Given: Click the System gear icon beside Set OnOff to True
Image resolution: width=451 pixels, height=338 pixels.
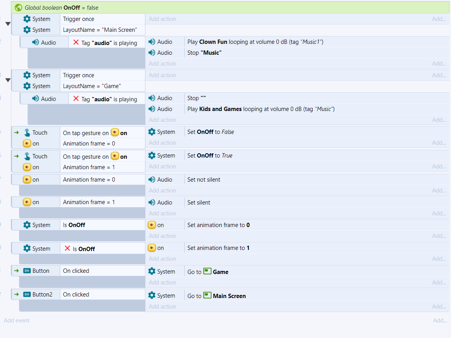Looking at the screenshot, I should tap(152, 156).
